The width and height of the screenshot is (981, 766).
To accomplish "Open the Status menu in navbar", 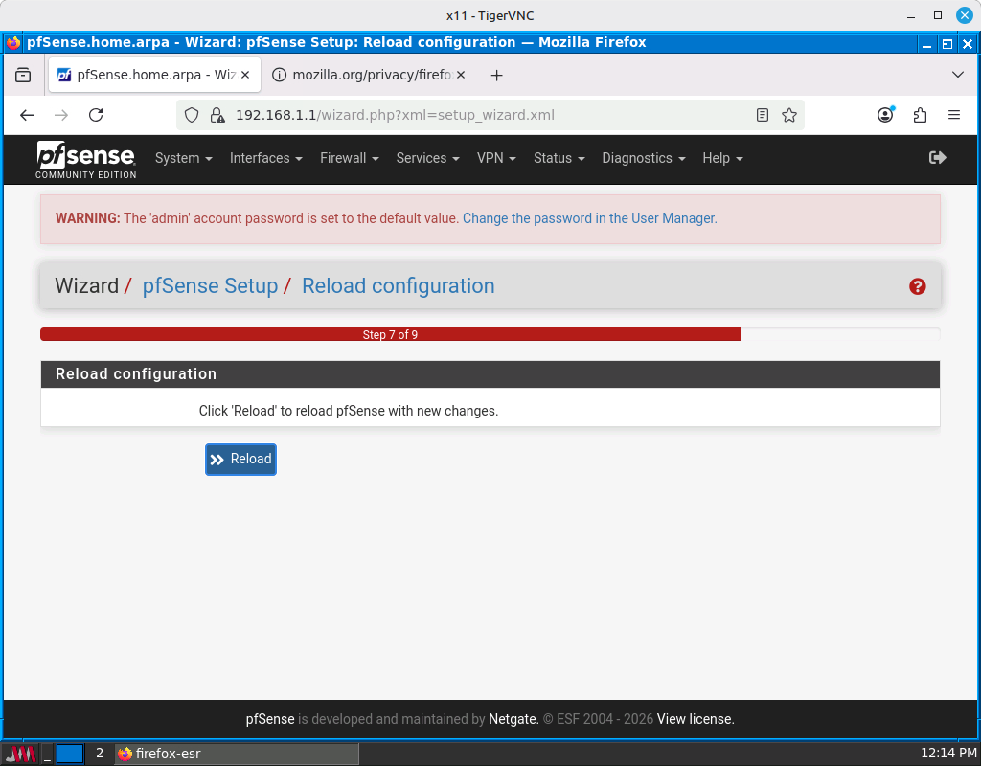I will click(x=559, y=158).
